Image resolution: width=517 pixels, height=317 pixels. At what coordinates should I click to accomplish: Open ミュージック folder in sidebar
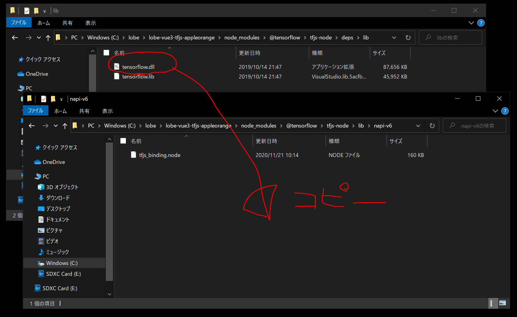point(53,252)
